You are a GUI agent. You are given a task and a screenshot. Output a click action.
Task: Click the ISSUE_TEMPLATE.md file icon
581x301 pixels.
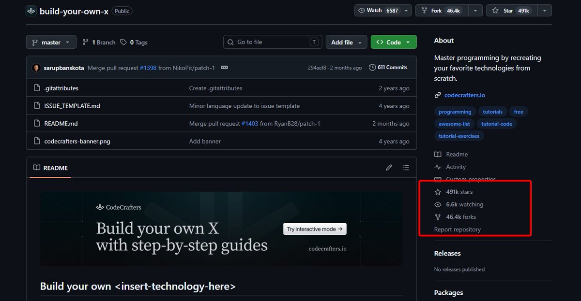(x=36, y=106)
